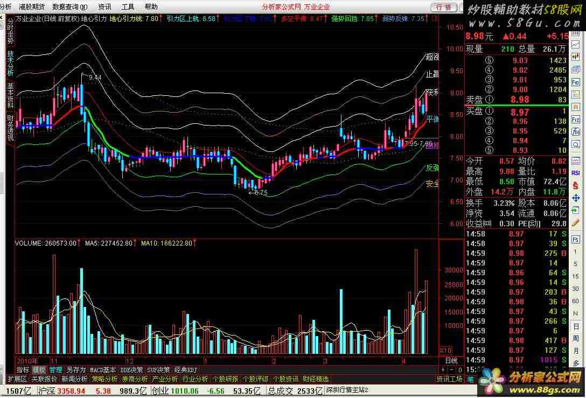Open the 关联报价 tab
This screenshot has width=586, height=398.
click(44, 379)
